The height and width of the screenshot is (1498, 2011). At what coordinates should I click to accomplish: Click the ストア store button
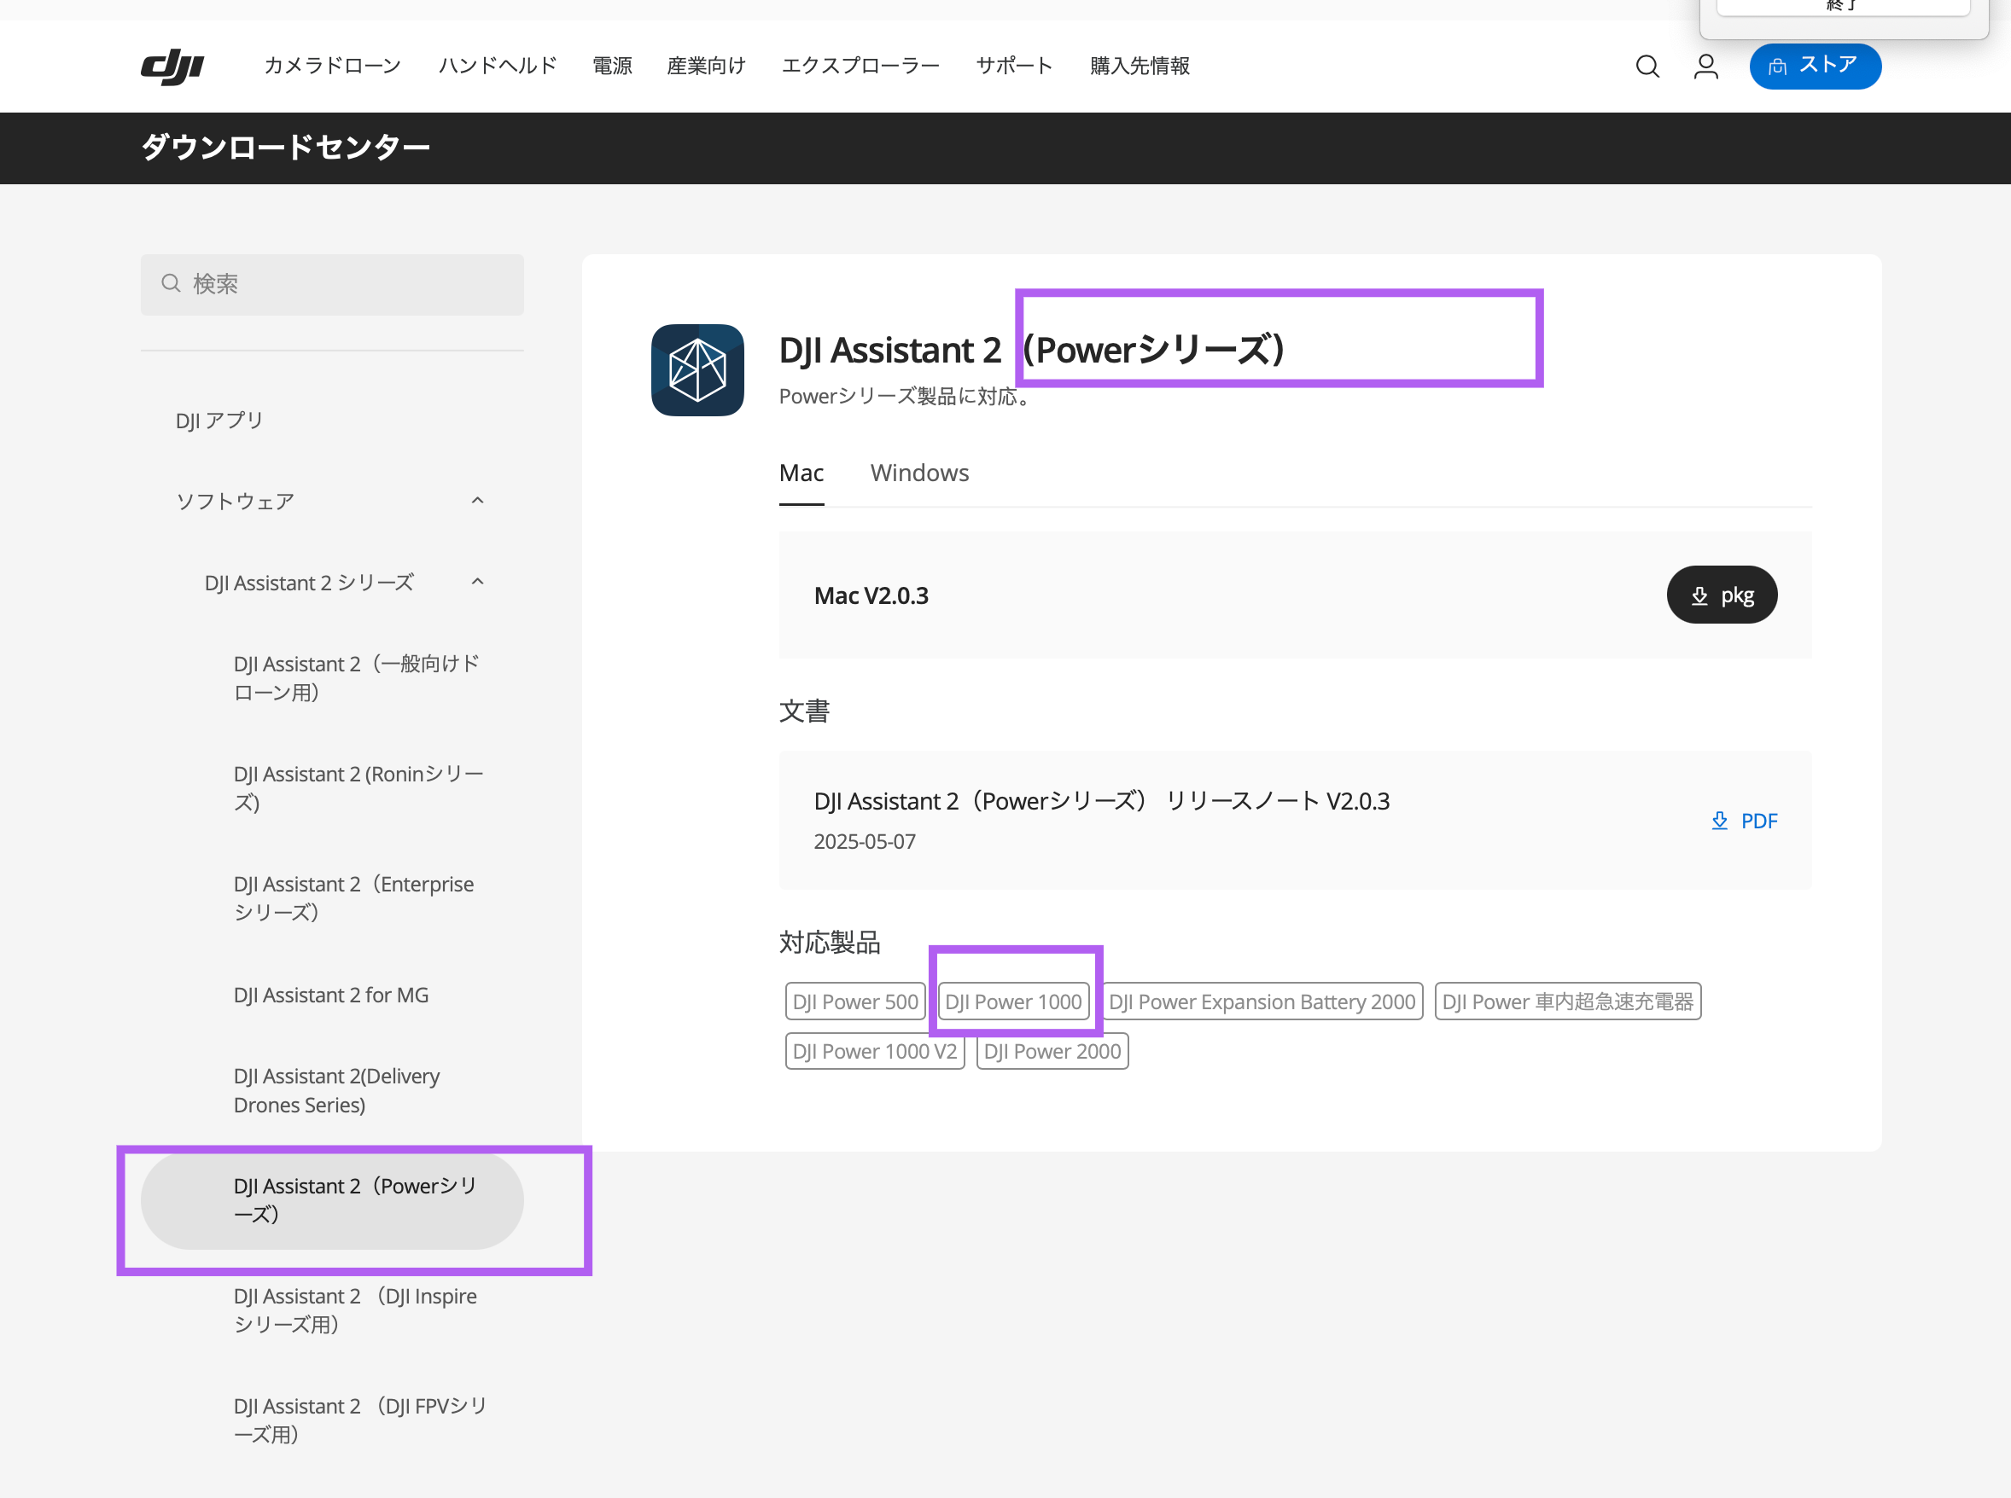(x=1815, y=67)
